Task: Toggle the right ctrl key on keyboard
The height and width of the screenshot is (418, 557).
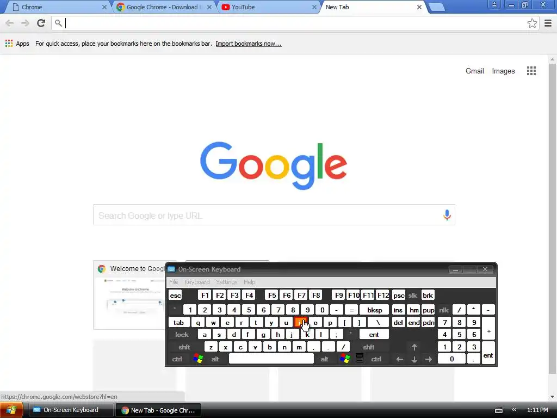Action: tap(376, 359)
